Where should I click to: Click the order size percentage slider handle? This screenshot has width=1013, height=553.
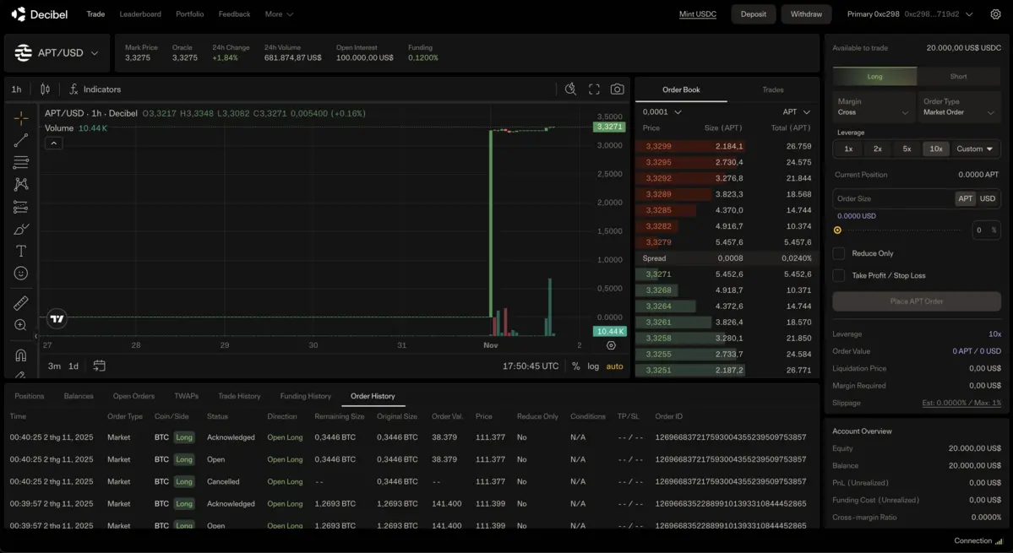[837, 230]
